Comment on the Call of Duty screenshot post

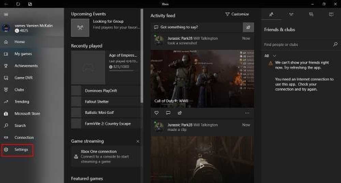pos(168,113)
